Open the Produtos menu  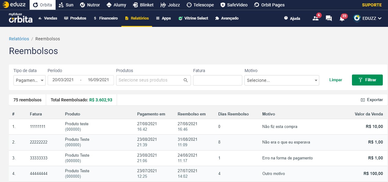[75, 18]
